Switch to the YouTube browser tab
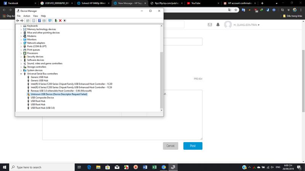 click(202, 3)
